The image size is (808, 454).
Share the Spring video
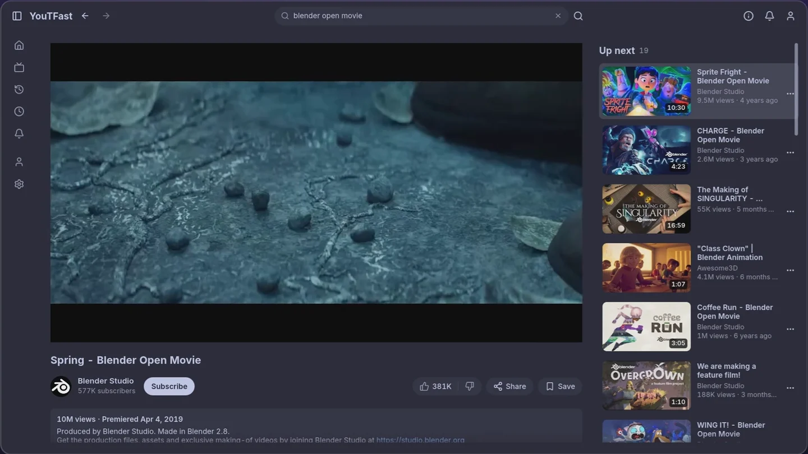click(x=509, y=386)
